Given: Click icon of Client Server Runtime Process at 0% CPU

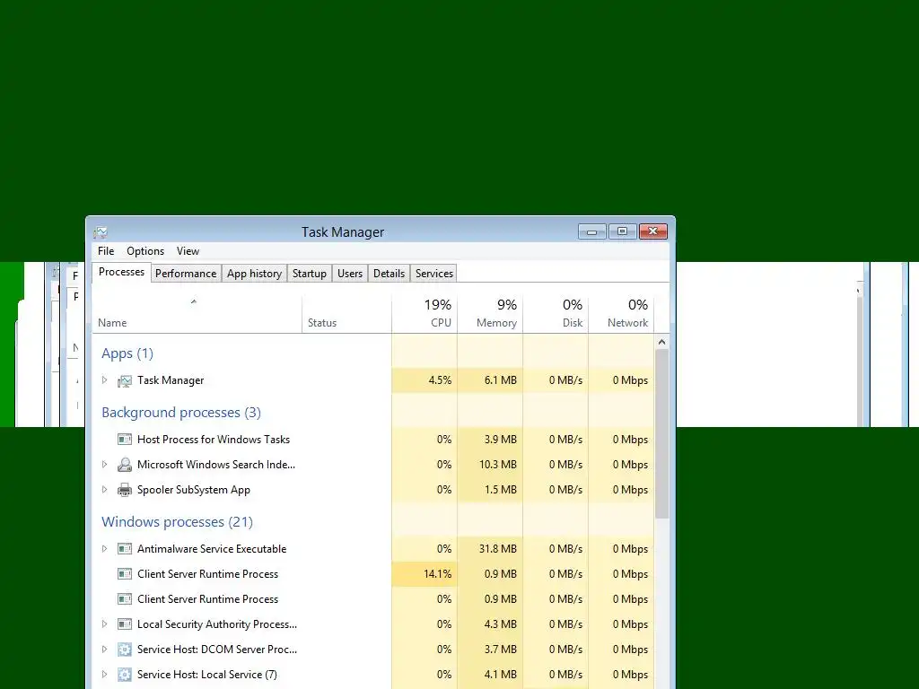Looking at the screenshot, I should pyautogui.click(x=124, y=599).
